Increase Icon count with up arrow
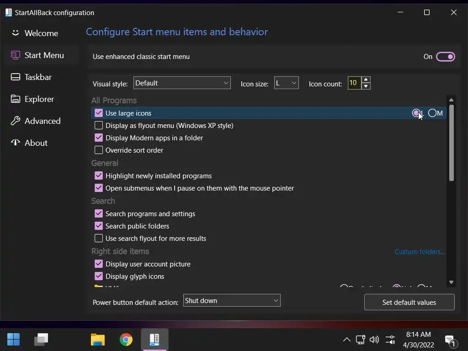468x351 pixels. coord(366,80)
